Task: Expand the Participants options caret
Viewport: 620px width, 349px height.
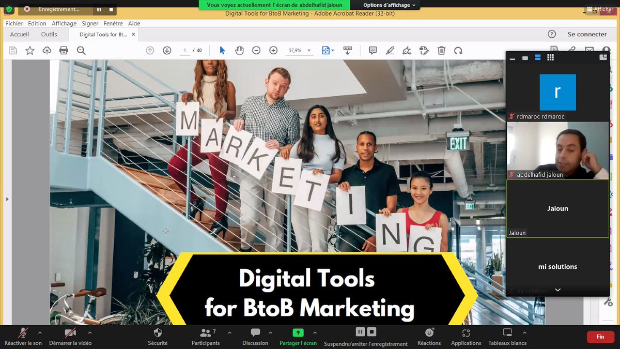Action: tap(229, 332)
